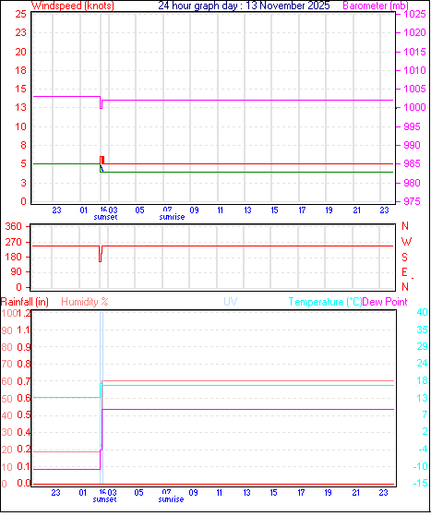Image resolution: width=431 pixels, height=516 pixels.
Task: Click barometer scale value 990
Action: [412, 145]
